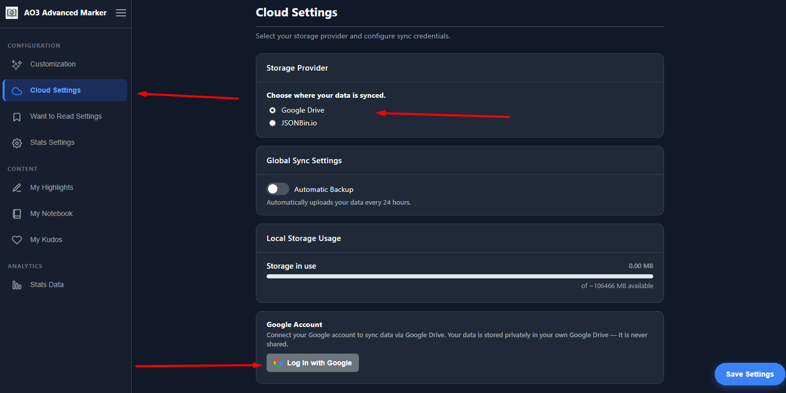Click the AO3 Advanced Marker logo icon
Viewport: 786px width, 393px height.
click(x=12, y=13)
